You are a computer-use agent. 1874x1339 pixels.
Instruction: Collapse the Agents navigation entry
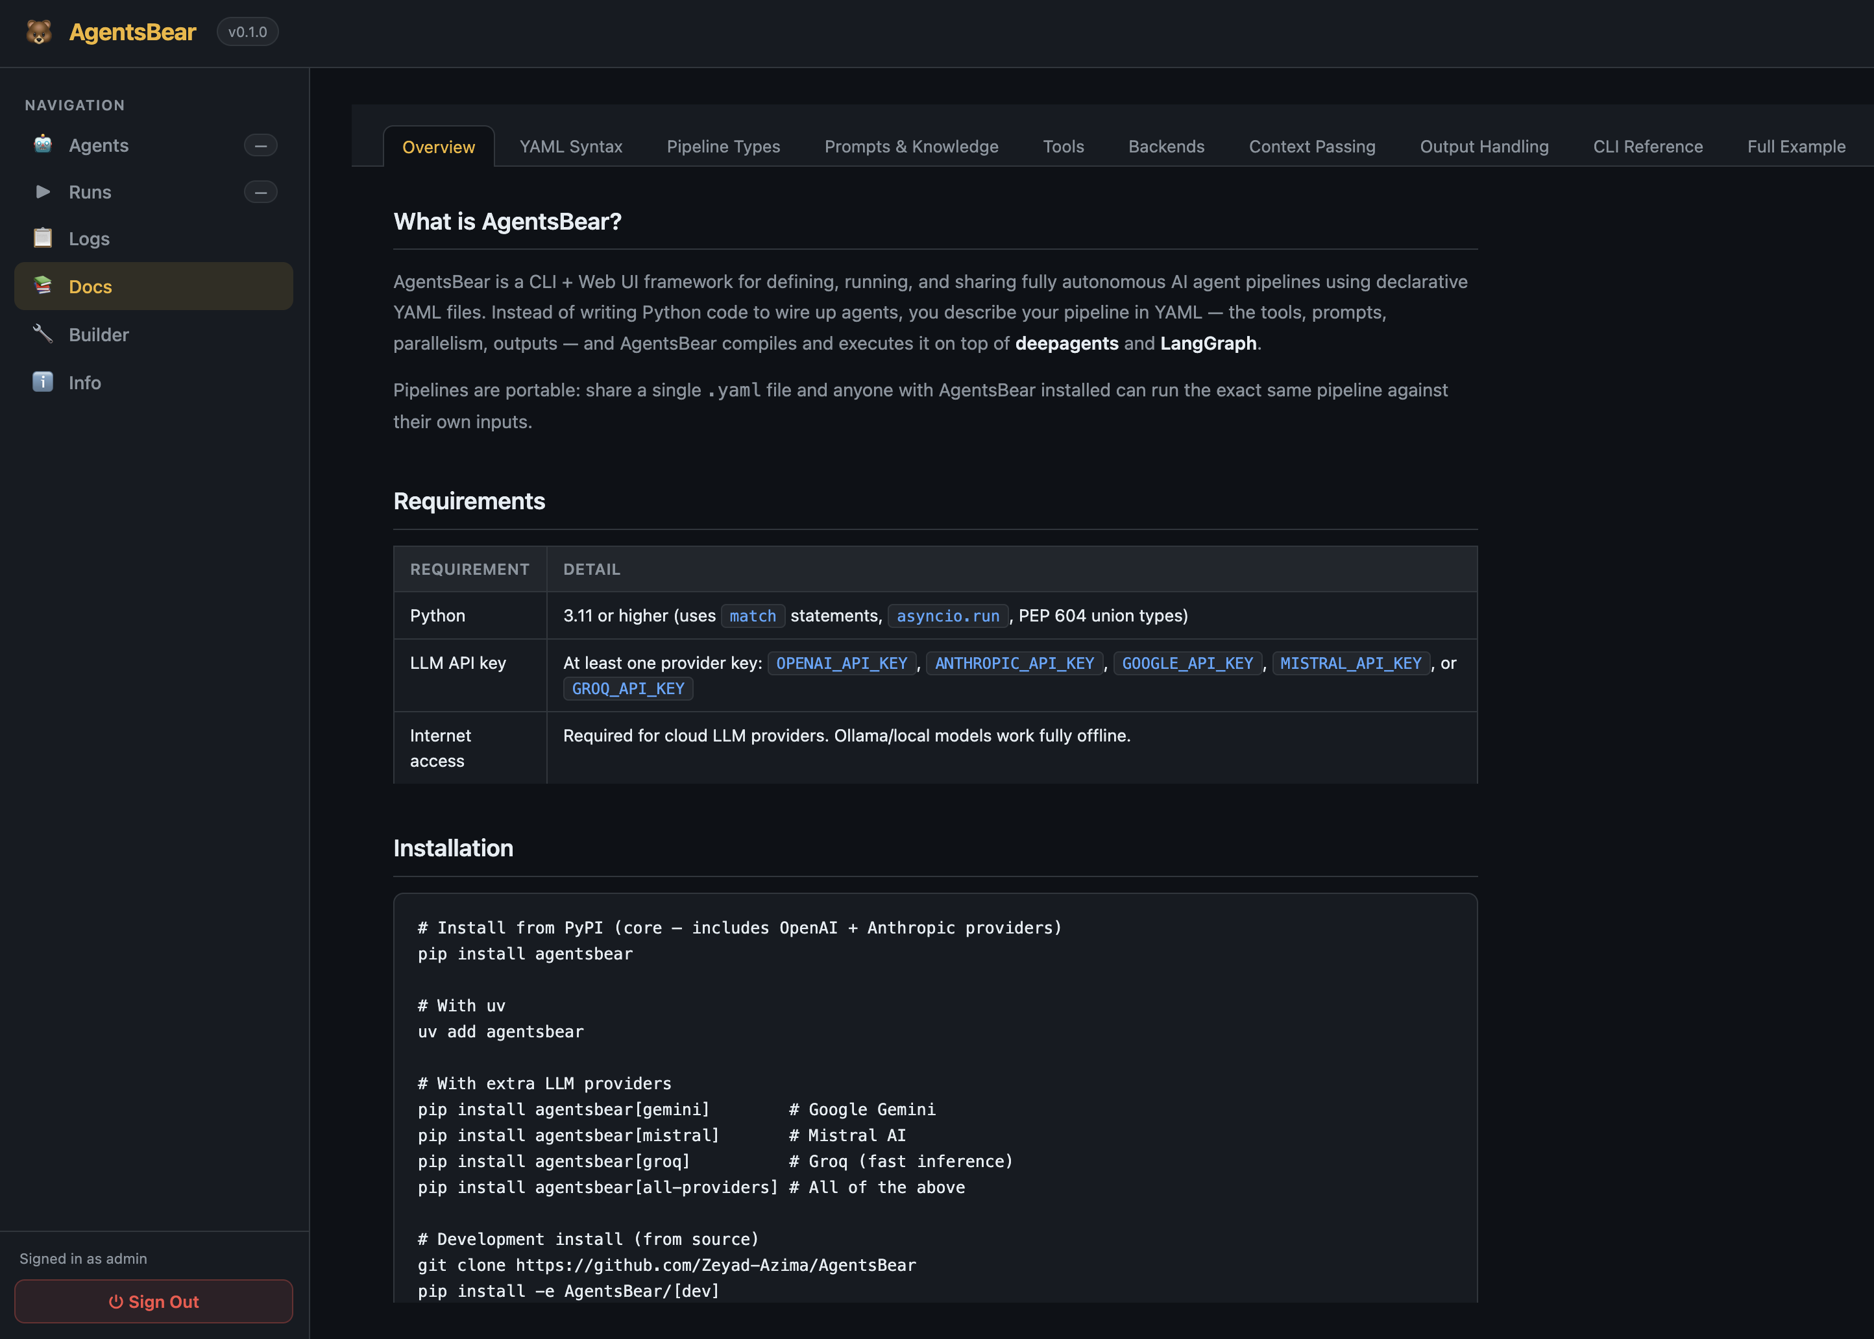tap(260, 145)
